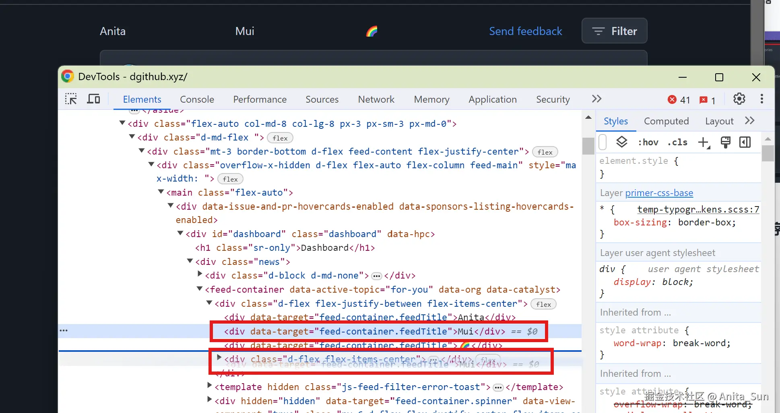Open the primer-css-base layer link
Screen dimensions: 780x413
point(659,193)
